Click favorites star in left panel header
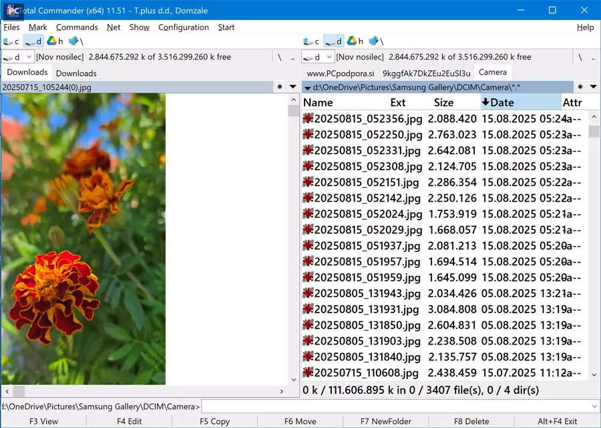Image resolution: width=601 pixels, height=428 pixels. (280, 87)
